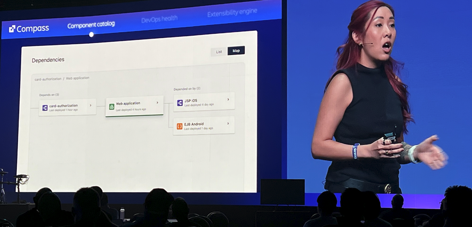Select the card-authorization component icon
The width and height of the screenshot is (472, 227).
45,108
